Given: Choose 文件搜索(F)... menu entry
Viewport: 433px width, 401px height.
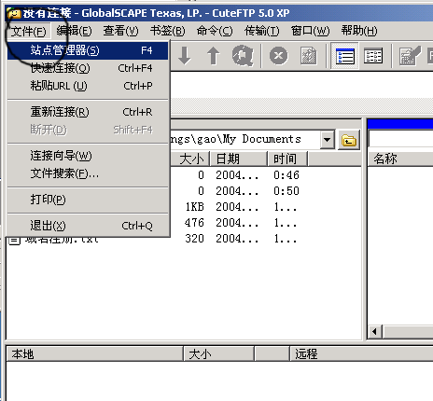Looking at the screenshot, I should (x=88, y=173).
